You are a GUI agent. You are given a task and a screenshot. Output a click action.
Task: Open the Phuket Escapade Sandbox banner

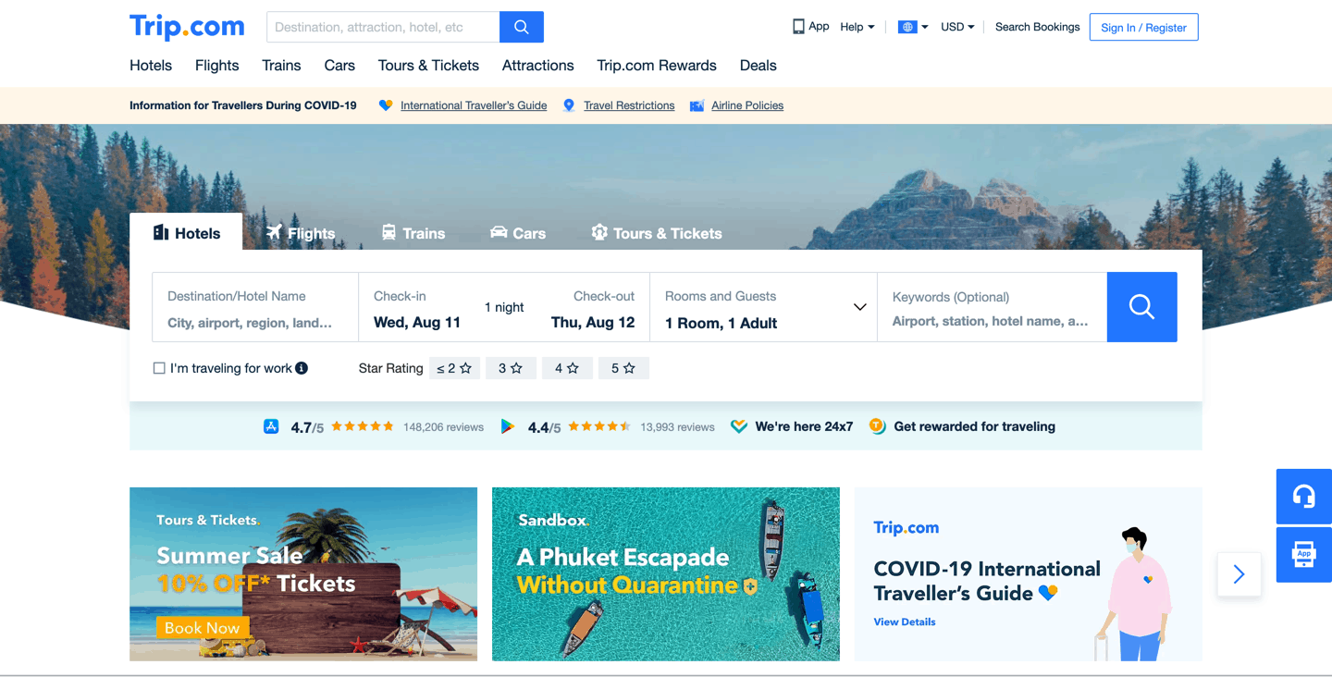(x=666, y=574)
